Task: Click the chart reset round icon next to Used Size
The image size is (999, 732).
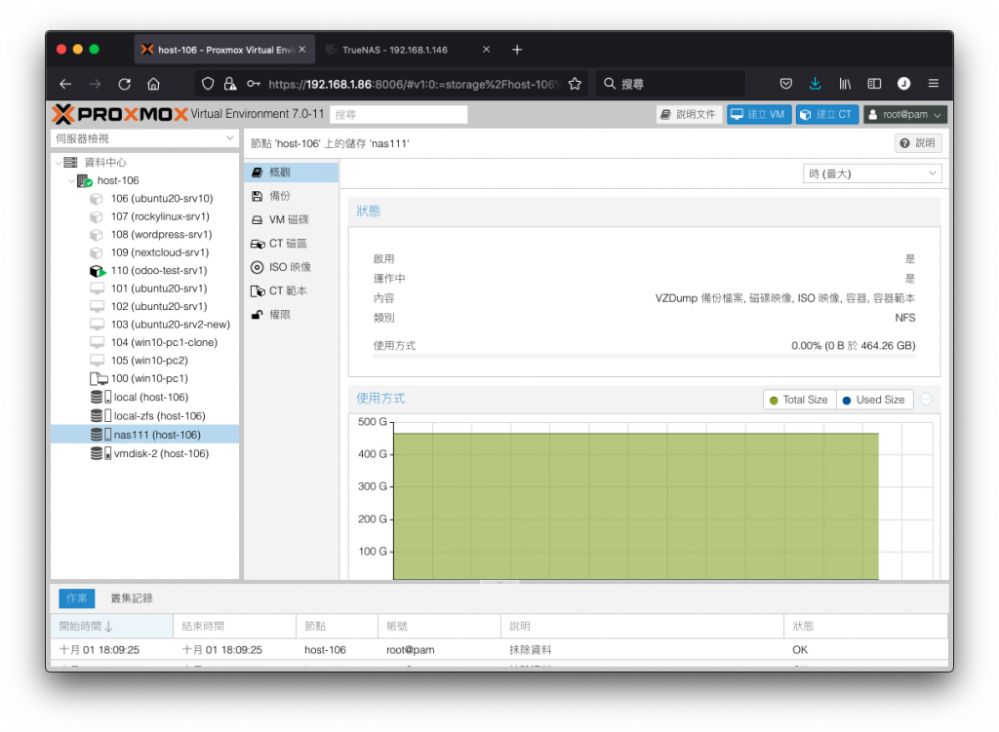Action: click(927, 399)
